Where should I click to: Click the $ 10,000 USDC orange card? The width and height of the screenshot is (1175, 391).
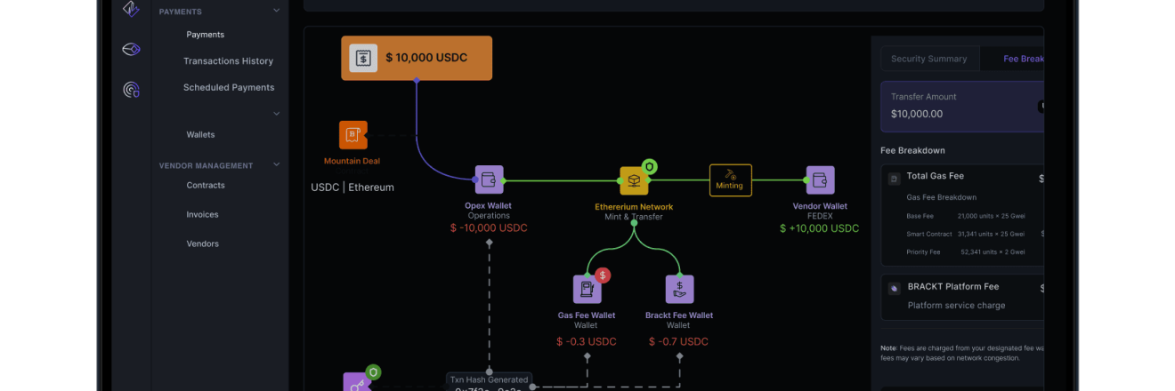point(417,58)
